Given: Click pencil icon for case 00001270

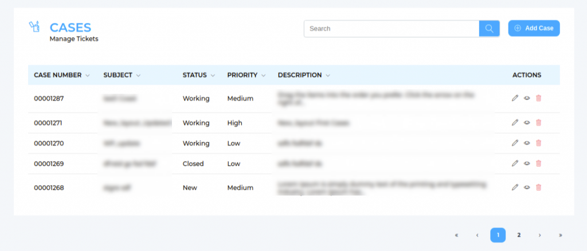Looking at the screenshot, I should 515,143.
